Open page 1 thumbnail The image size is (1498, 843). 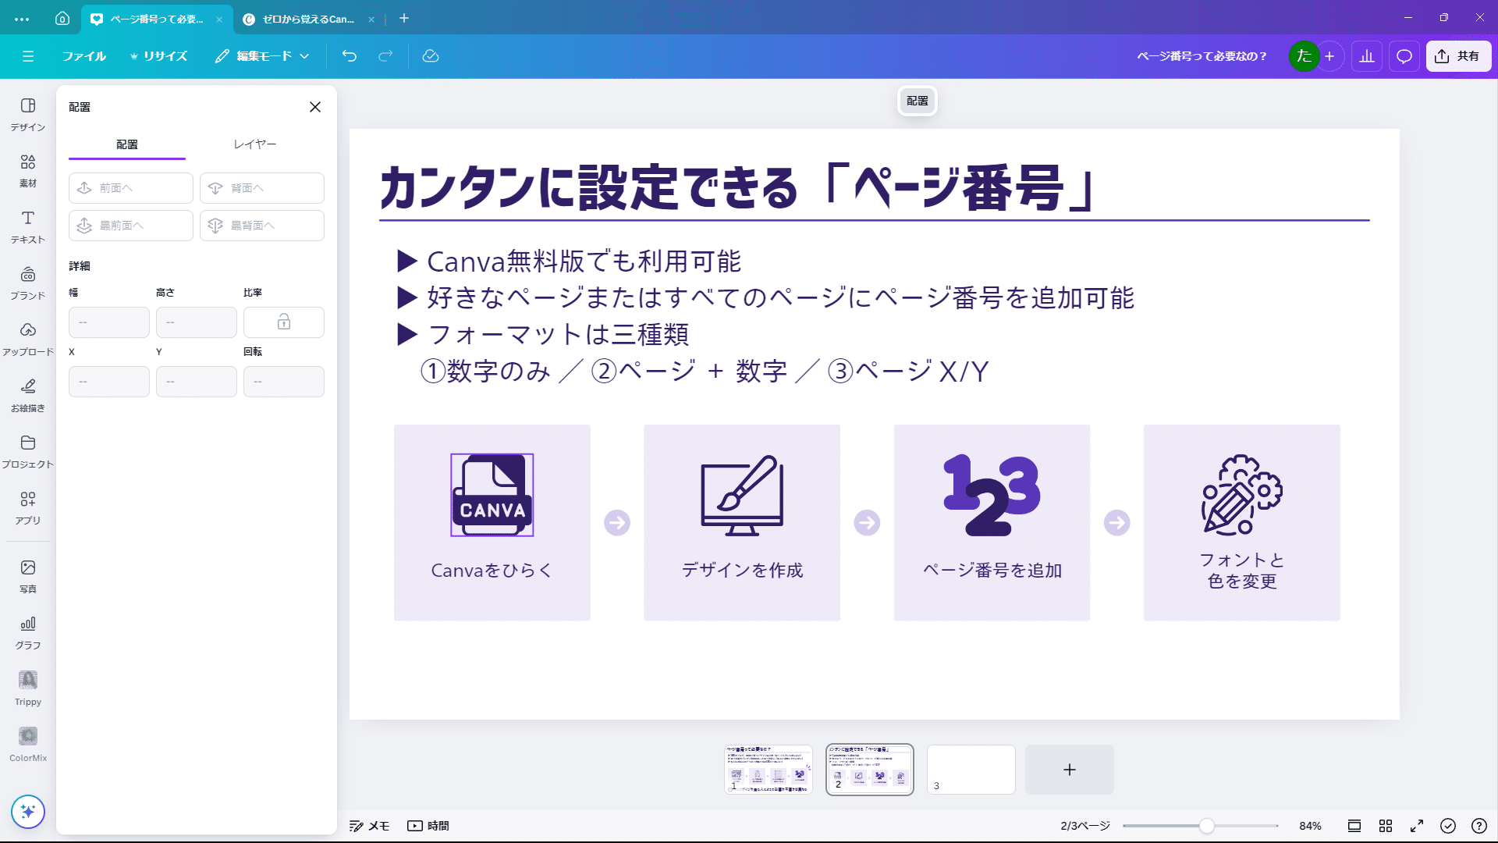(x=769, y=770)
